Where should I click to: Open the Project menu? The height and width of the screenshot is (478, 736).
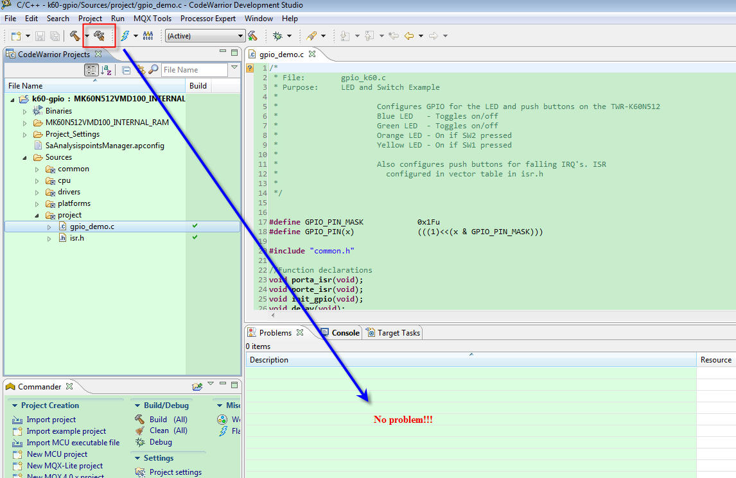90,19
